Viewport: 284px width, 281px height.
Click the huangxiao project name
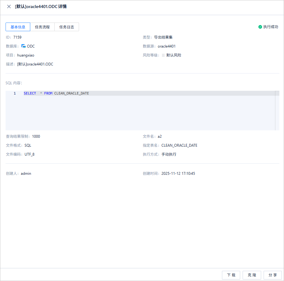click(26, 55)
